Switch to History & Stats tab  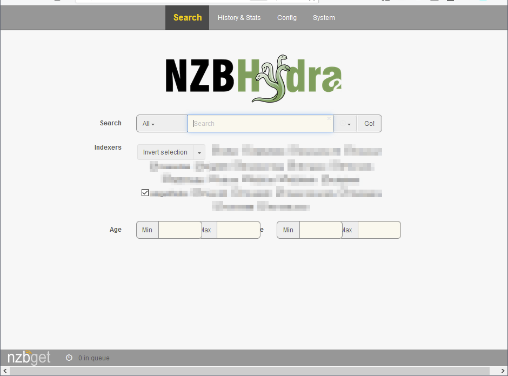[239, 17]
